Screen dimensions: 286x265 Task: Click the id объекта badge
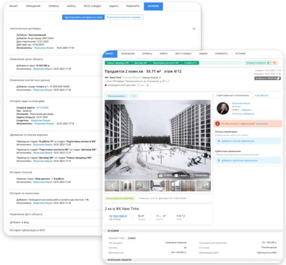pos(267,78)
